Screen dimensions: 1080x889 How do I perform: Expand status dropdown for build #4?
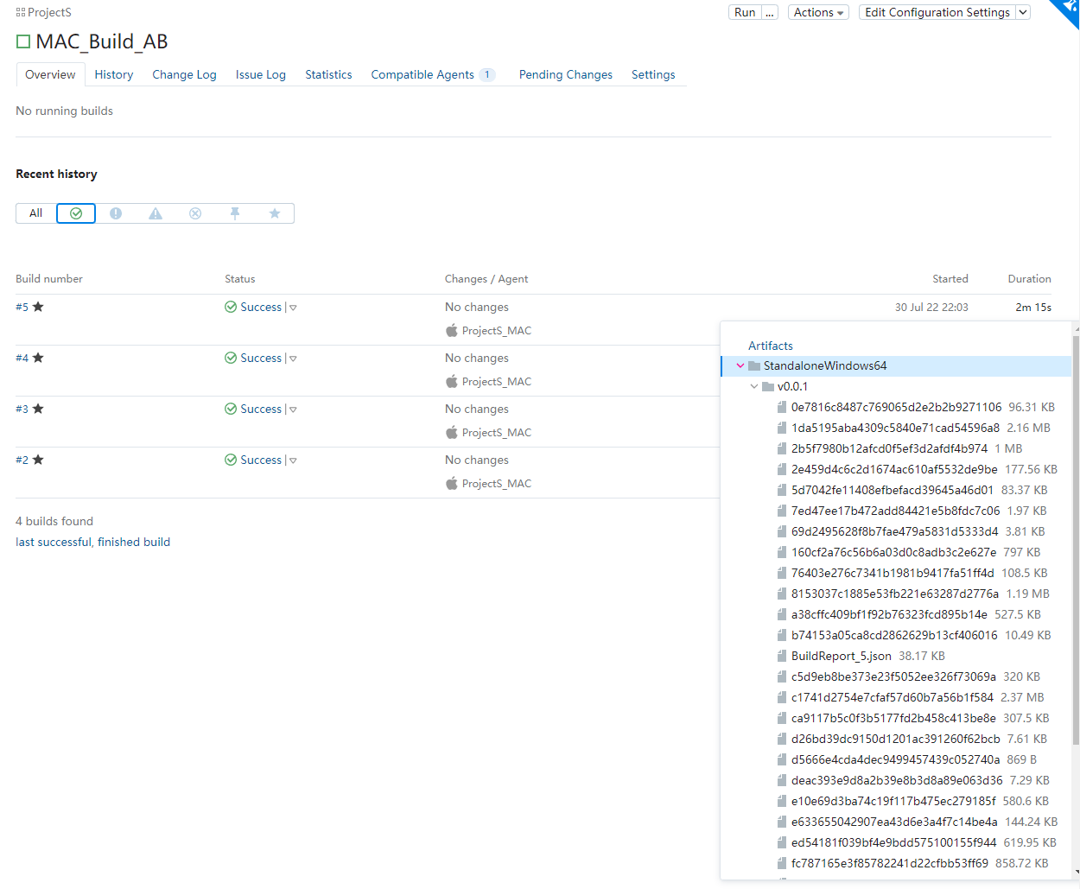click(293, 359)
